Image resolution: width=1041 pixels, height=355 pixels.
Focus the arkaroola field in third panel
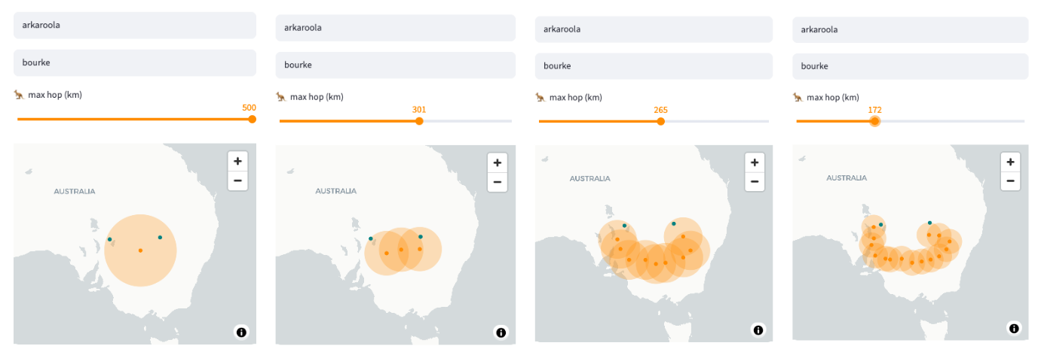pyautogui.click(x=654, y=29)
